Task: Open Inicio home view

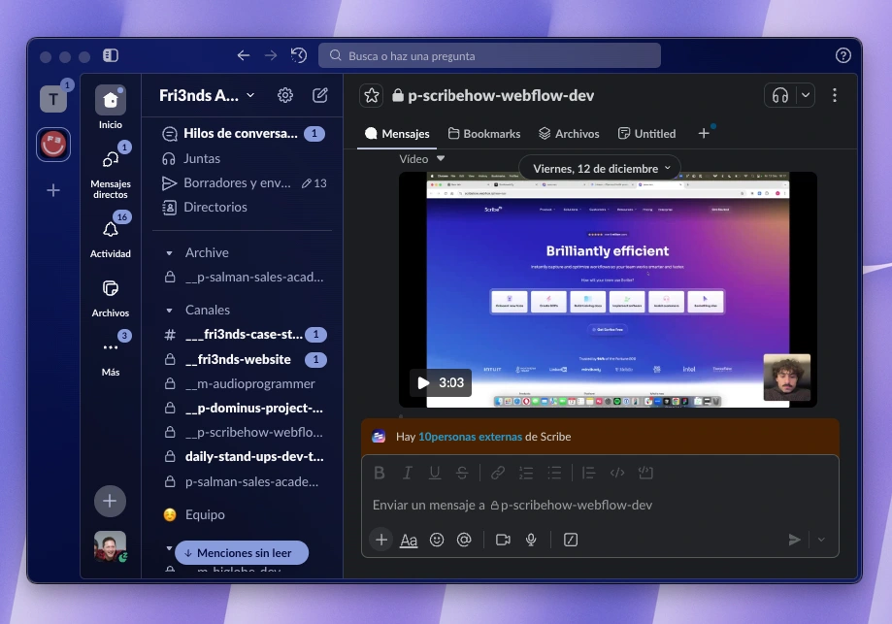Action: (x=111, y=108)
